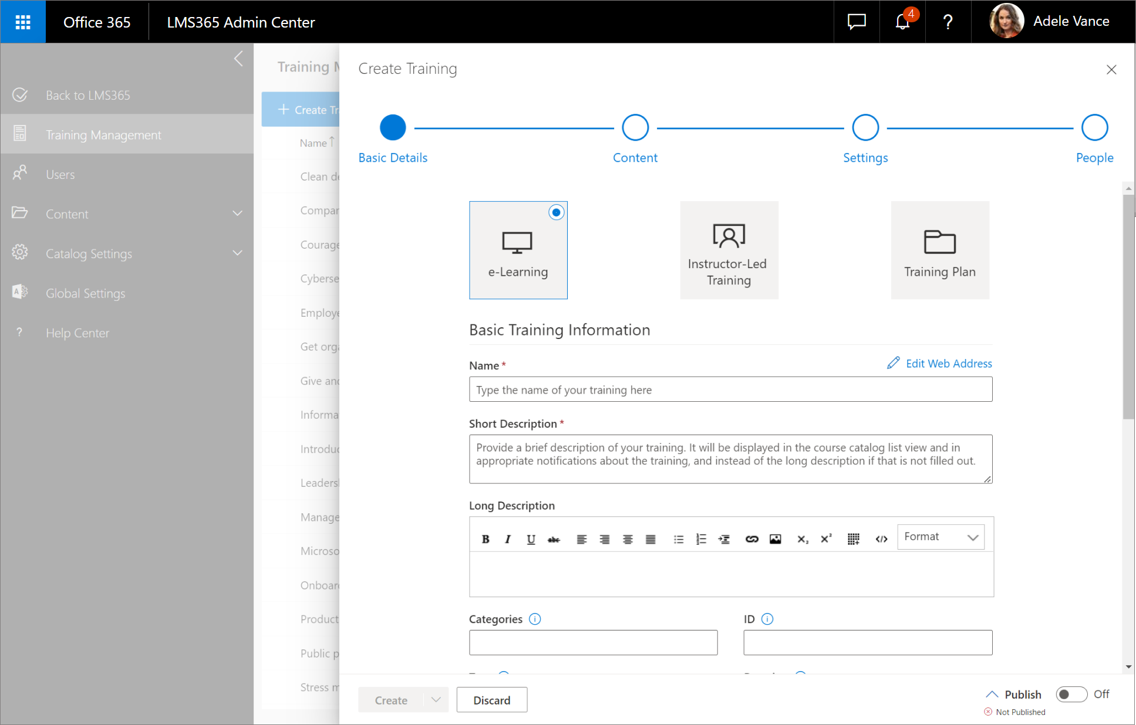1136x725 pixels.
Task: Open Training Management in sidebar
Action: pyautogui.click(x=103, y=135)
